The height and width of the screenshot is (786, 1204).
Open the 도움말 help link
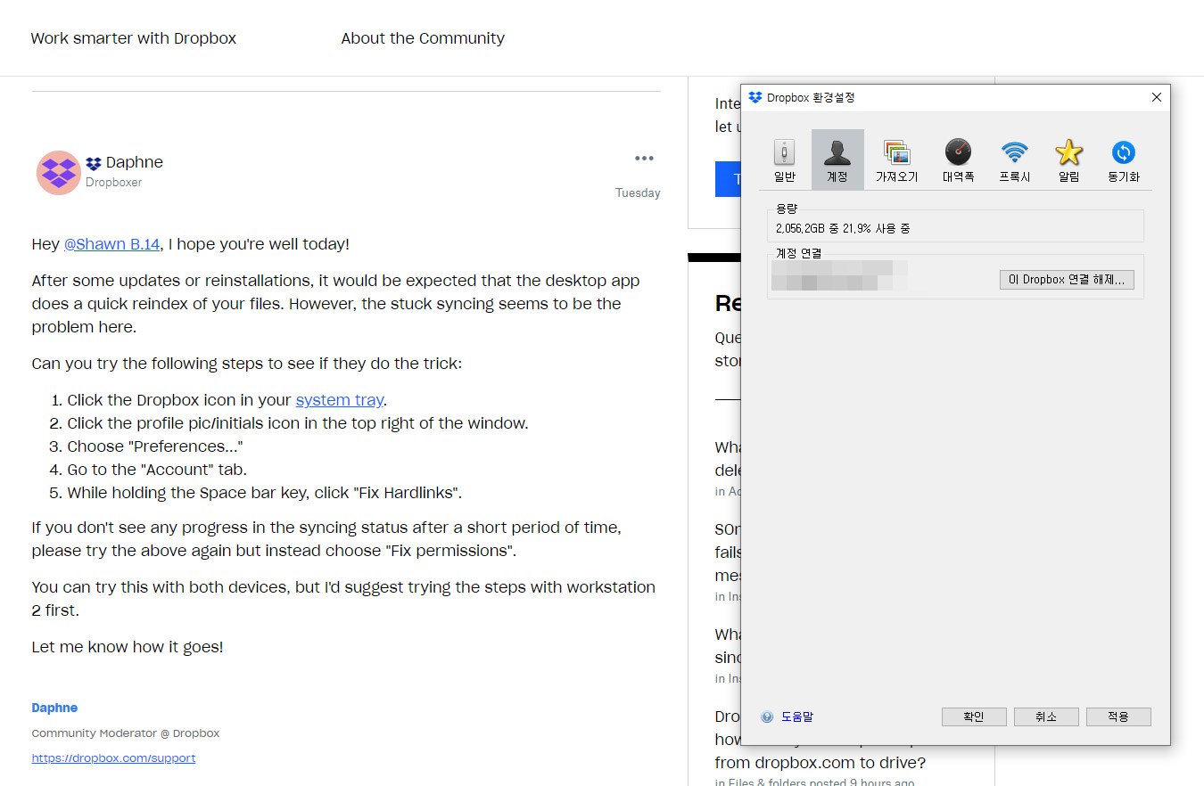point(797,716)
